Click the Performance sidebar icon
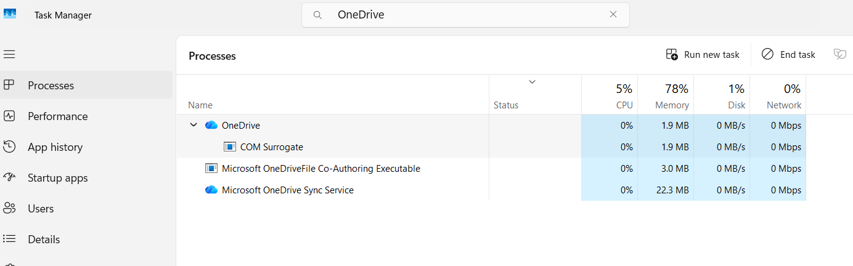 [x=9, y=116]
